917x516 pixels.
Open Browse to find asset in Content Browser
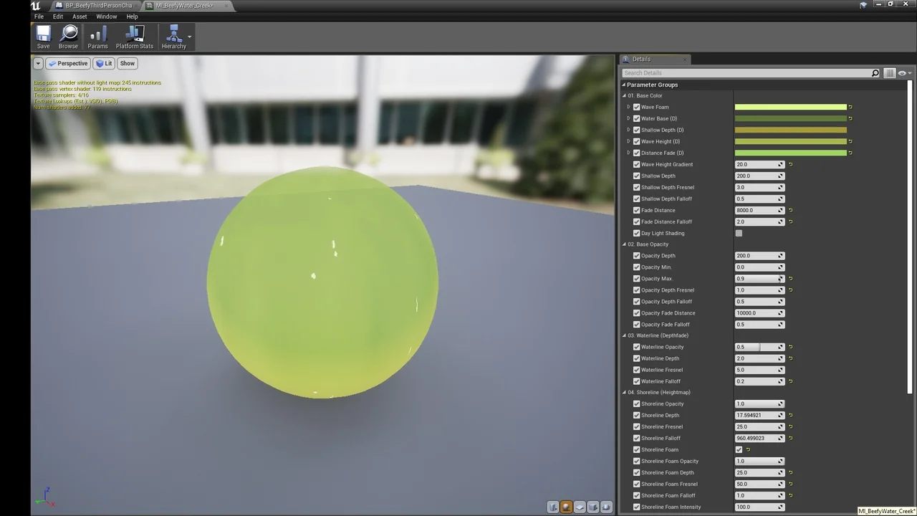coord(69,37)
